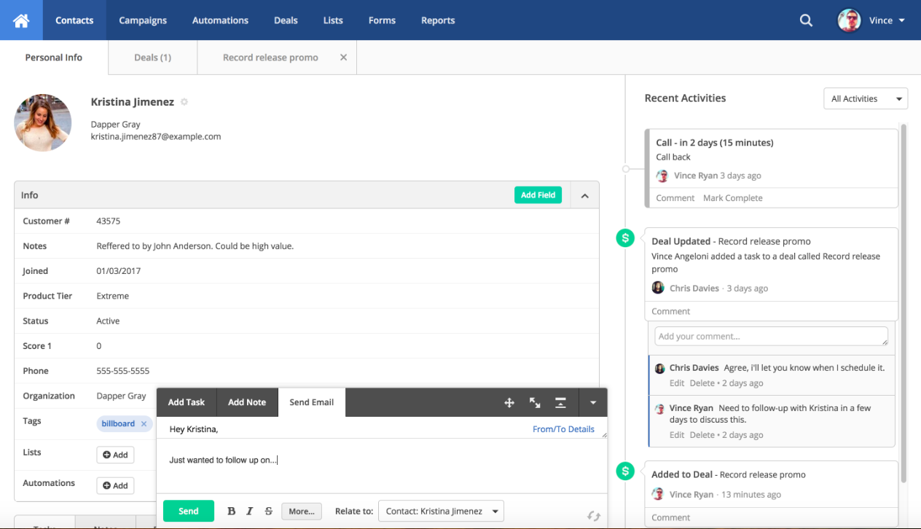Screen dimensions: 921x529
Task: Apply strikethrough formatting in the email composer
Action: point(269,511)
